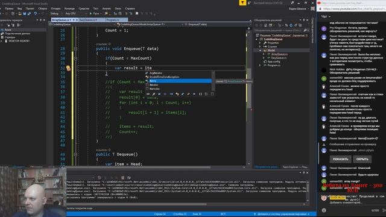Toggle IntelliSense Namespaces braces filter

(200, 94)
